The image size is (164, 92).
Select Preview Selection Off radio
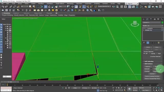click(144, 53)
